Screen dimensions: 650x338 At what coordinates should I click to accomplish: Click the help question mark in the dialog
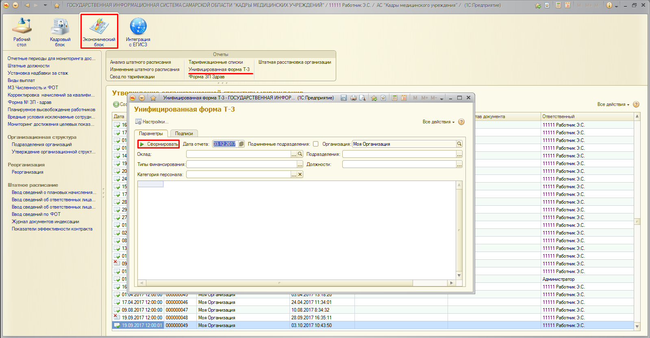[x=461, y=122]
